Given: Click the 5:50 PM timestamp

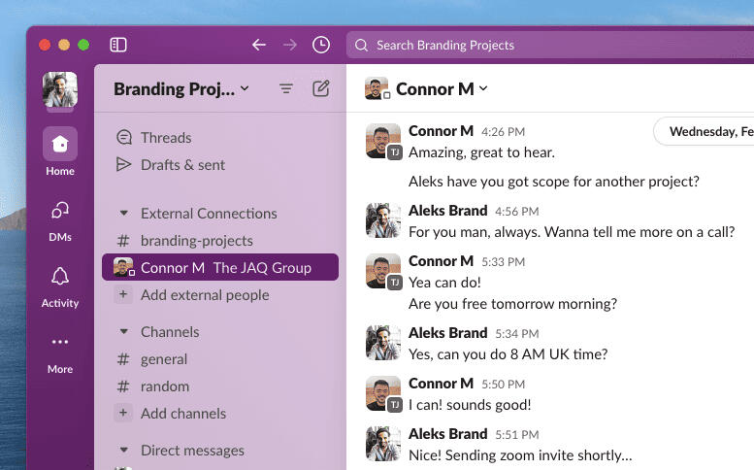Looking at the screenshot, I should [503, 385].
